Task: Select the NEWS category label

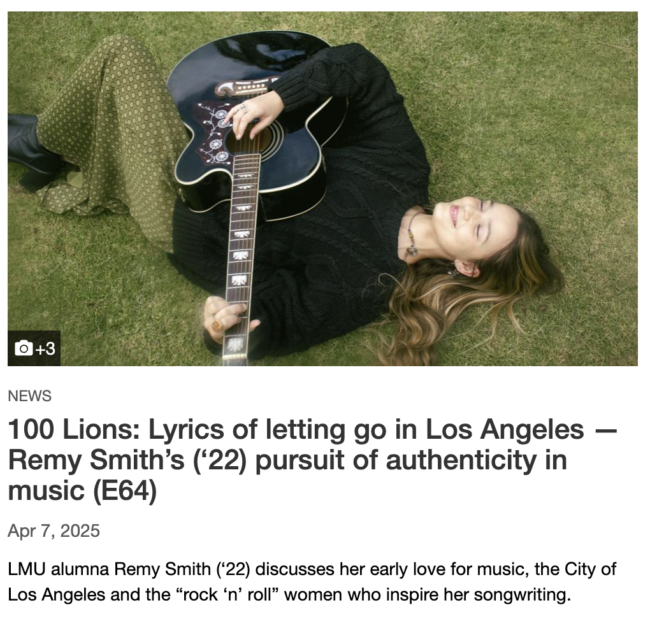Action: tap(29, 396)
